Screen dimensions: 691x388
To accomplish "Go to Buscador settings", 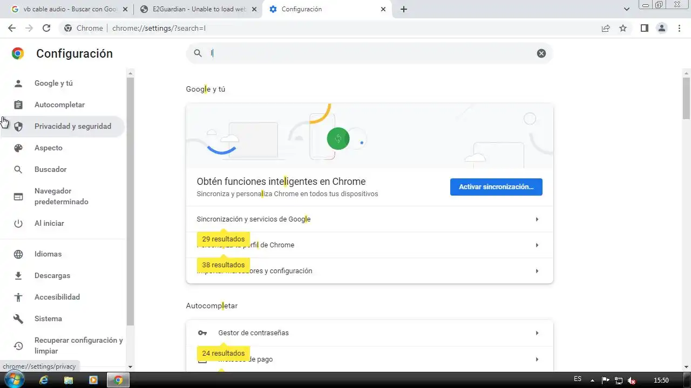I will click(51, 169).
